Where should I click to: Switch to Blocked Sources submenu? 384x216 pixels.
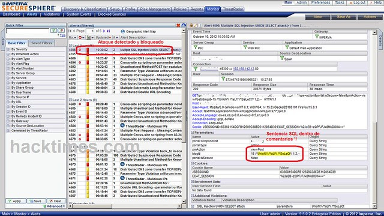click(x=112, y=14)
